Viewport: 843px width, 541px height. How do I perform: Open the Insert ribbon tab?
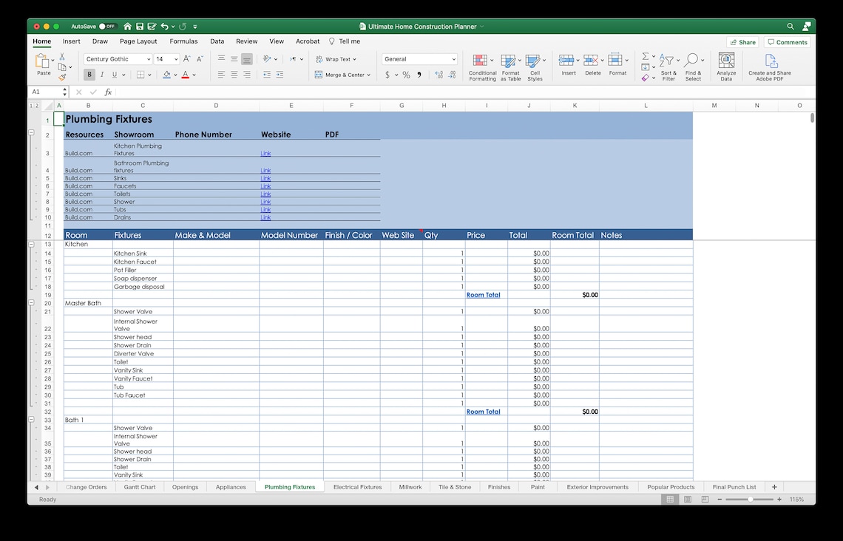(71, 41)
